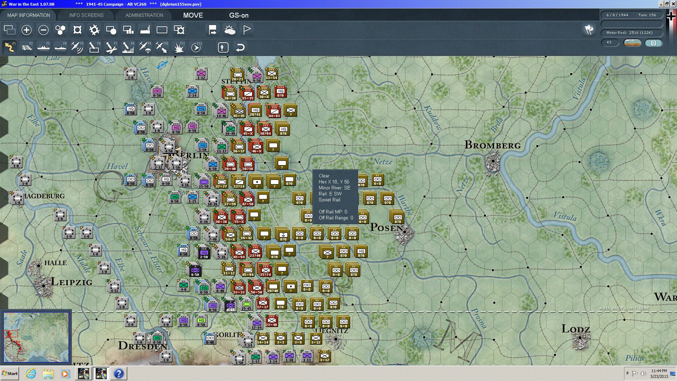Click the boxed up-arrow toolbar icon
This screenshot has width=677, height=381.
pos(223,47)
